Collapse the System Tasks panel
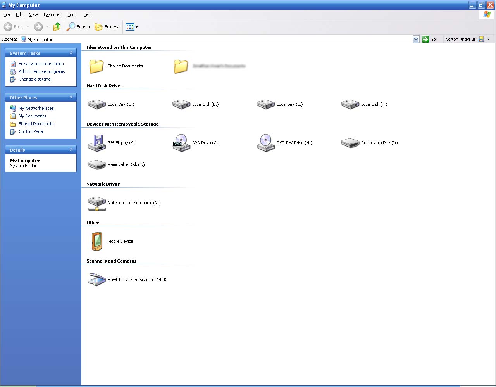496x387 pixels. (71, 53)
